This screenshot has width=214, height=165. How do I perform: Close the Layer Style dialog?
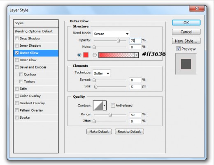click(x=197, y=9)
